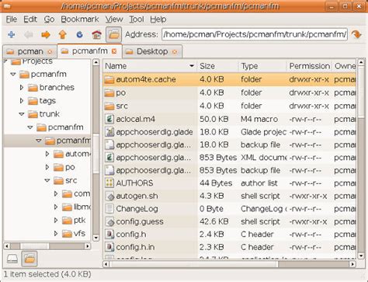Expand the vfs tree node
Viewport: 368px width, 282px height.
(56, 234)
